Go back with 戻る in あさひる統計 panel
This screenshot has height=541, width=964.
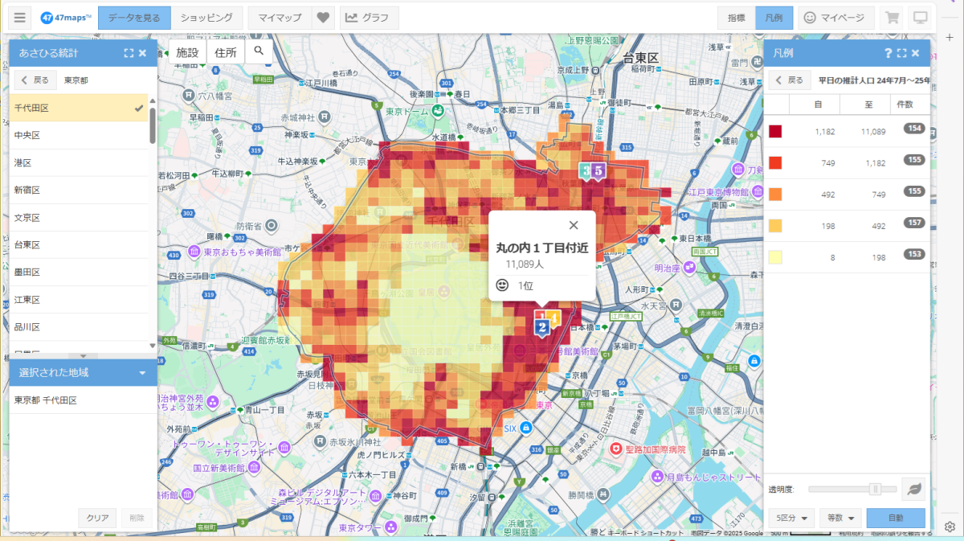[35, 80]
